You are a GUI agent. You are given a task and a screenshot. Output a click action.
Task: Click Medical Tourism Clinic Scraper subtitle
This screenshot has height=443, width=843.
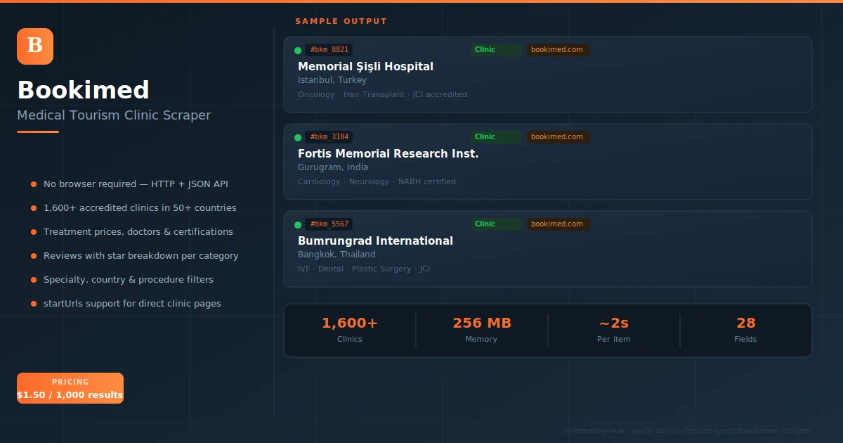(x=114, y=116)
